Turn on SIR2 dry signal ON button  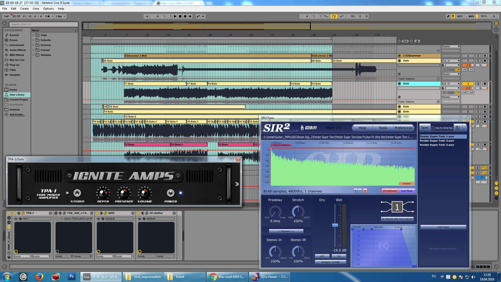pyautogui.click(x=339, y=256)
